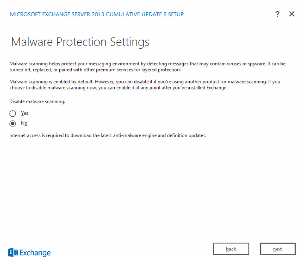Open help via the question mark icon
The height and width of the screenshot is (259, 301).
click(277, 14)
